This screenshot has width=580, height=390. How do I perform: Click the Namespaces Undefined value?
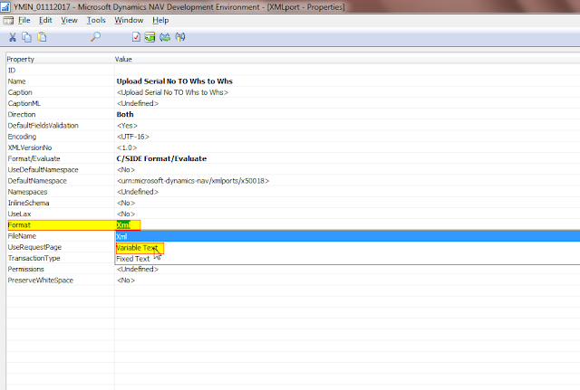click(x=138, y=192)
